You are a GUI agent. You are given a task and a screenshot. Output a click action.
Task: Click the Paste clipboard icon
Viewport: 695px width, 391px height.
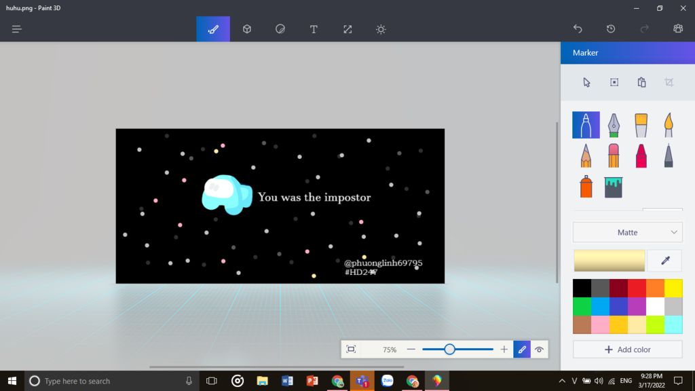point(642,82)
